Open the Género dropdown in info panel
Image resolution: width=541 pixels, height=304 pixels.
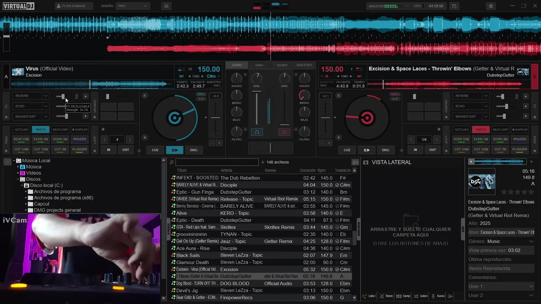[x=531, y=242]
